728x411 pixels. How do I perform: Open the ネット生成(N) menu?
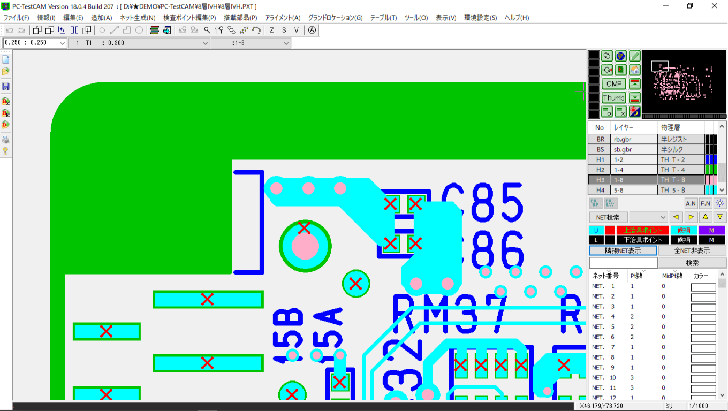[138, 18]
